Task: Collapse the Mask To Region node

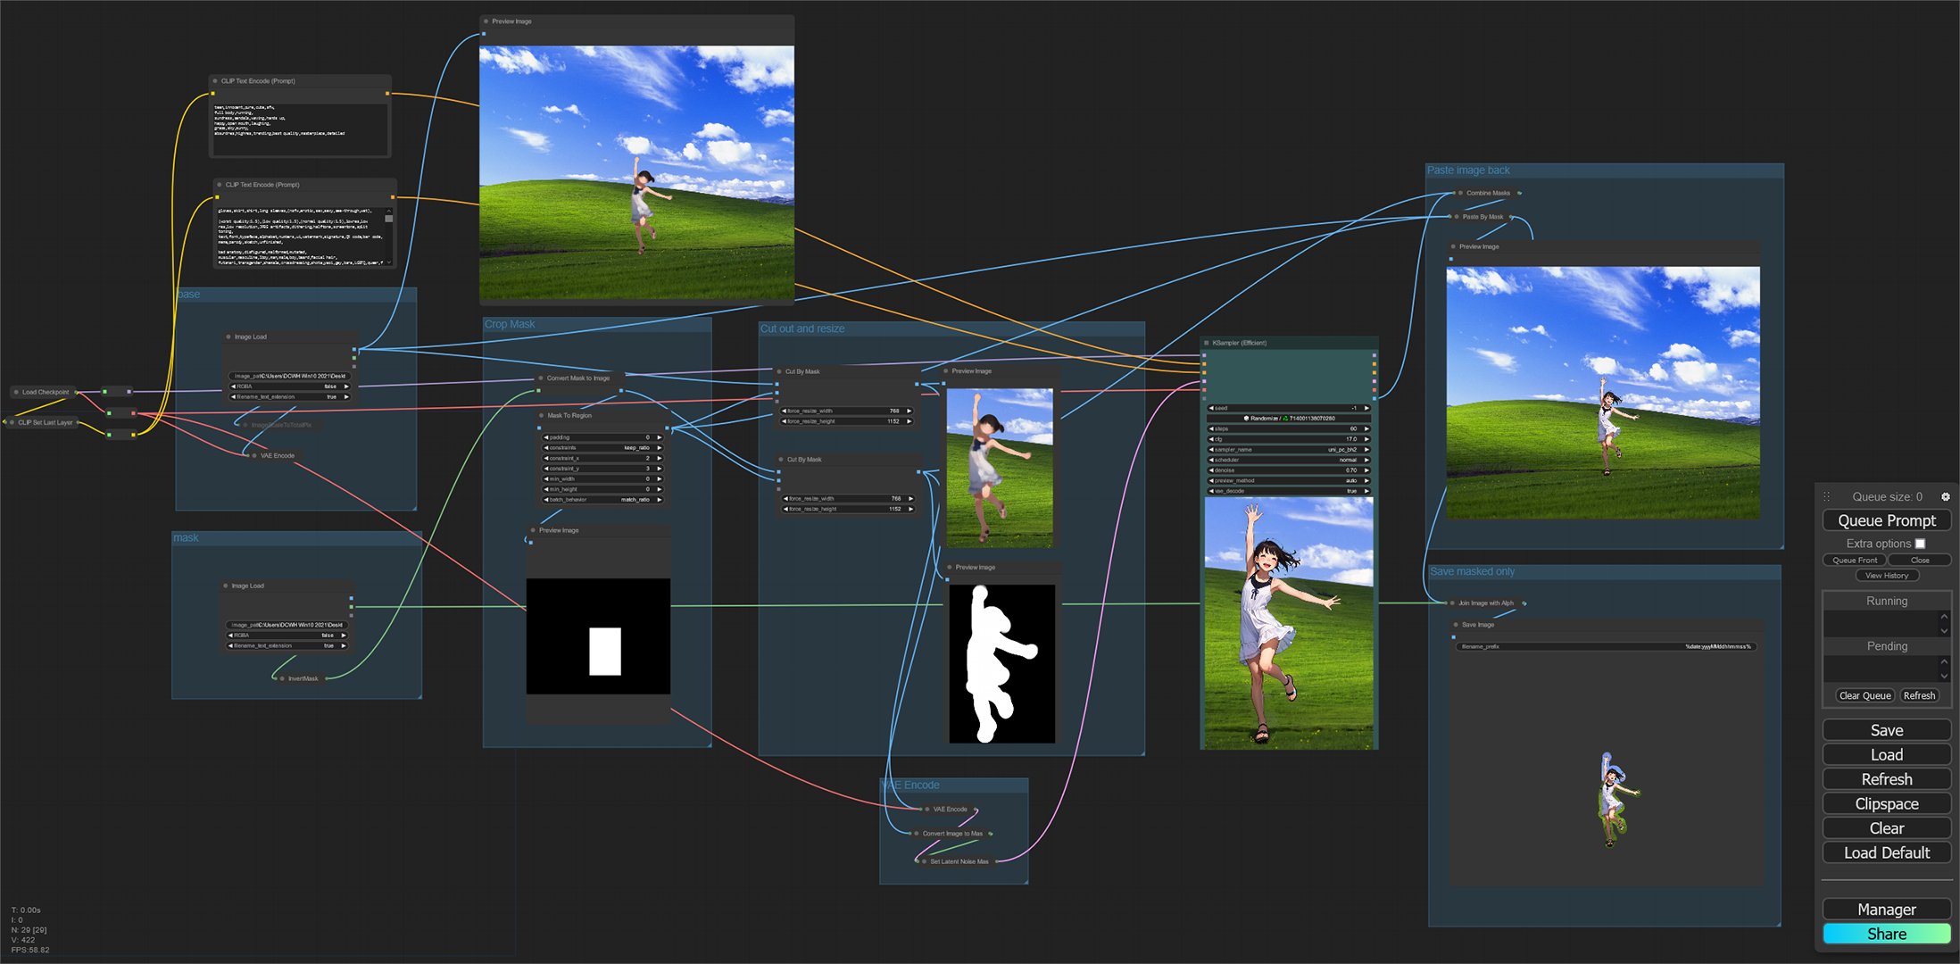Action: pos(542,416)
